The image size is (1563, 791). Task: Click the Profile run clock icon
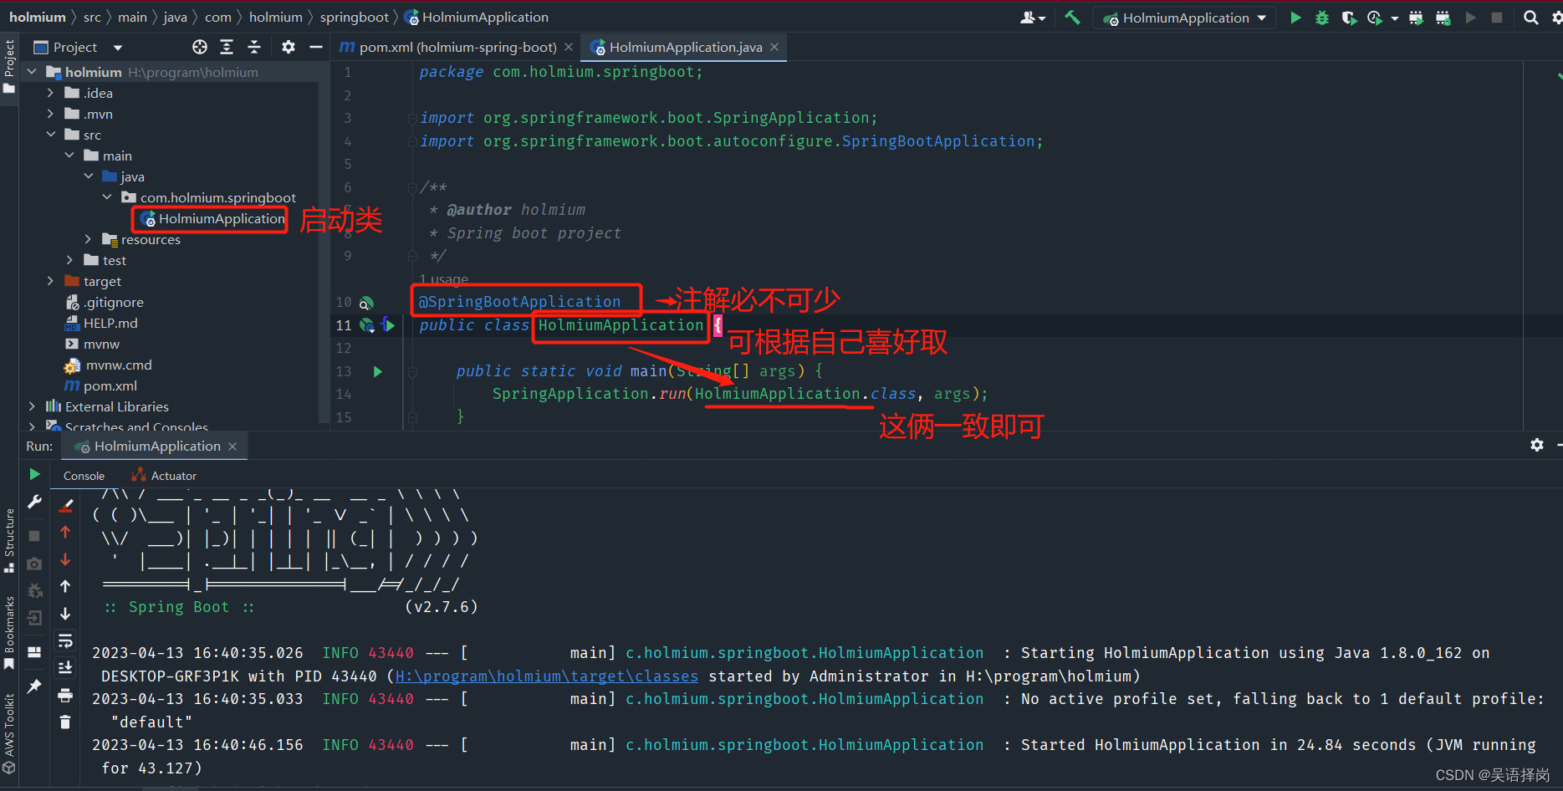[1374, 18]
